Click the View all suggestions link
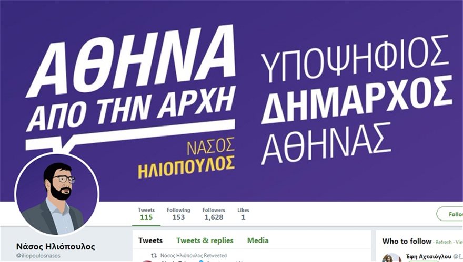Viewport: 463px width, 262px height. [459, 242]
